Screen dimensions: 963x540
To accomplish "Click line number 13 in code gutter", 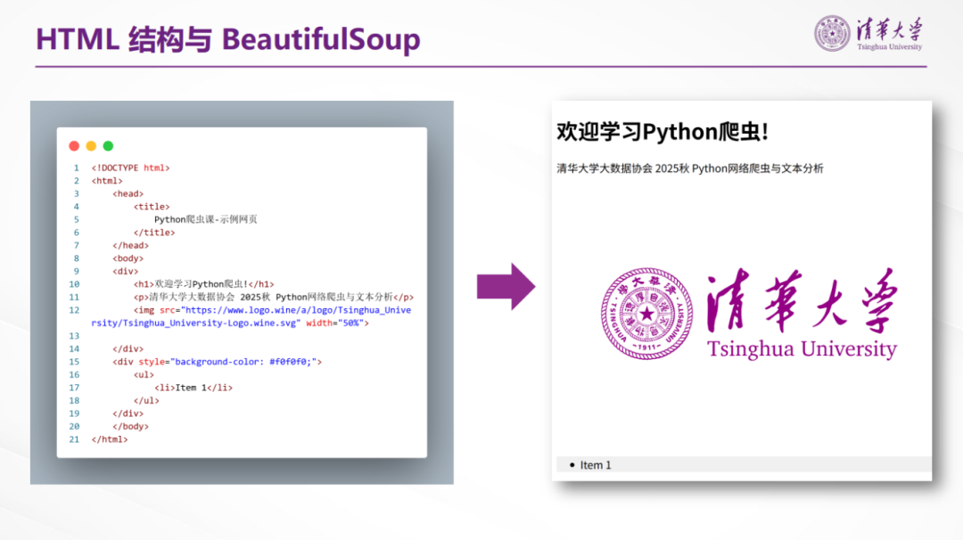I will pos(74,336).
